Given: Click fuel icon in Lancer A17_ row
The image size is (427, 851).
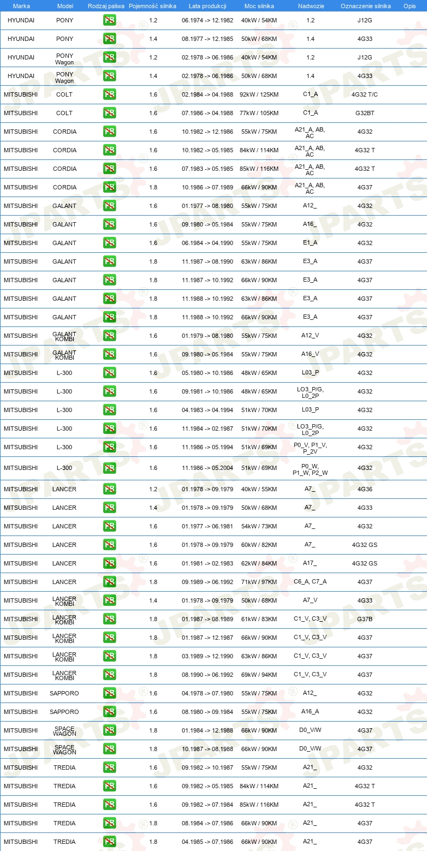Looking at the screenshot, I should click(109, 563).
